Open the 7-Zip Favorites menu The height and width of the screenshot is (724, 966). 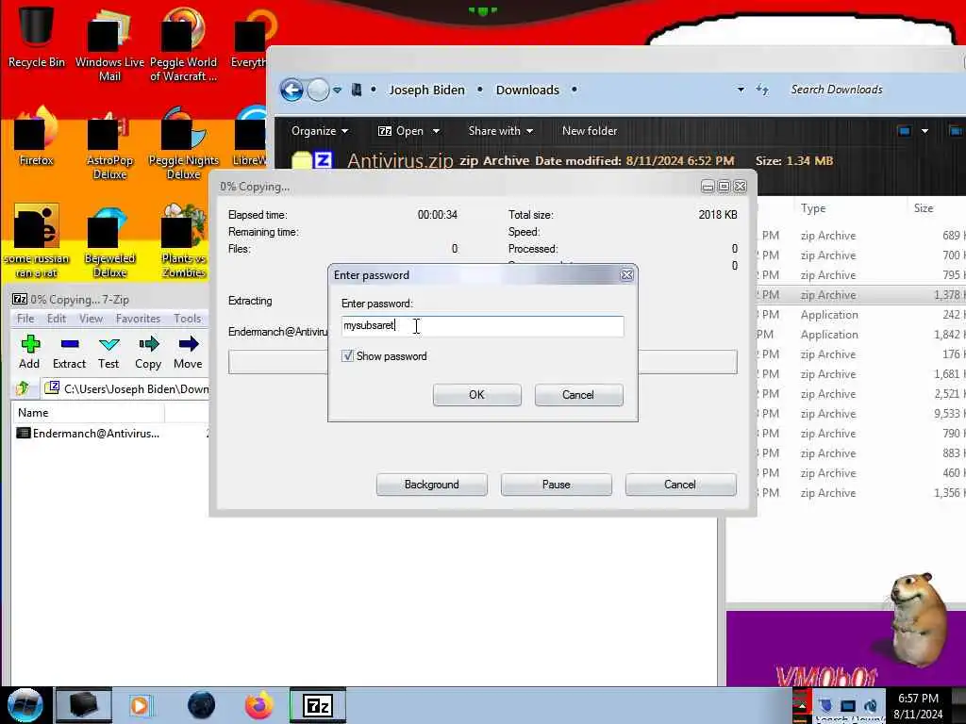(138, 319)
